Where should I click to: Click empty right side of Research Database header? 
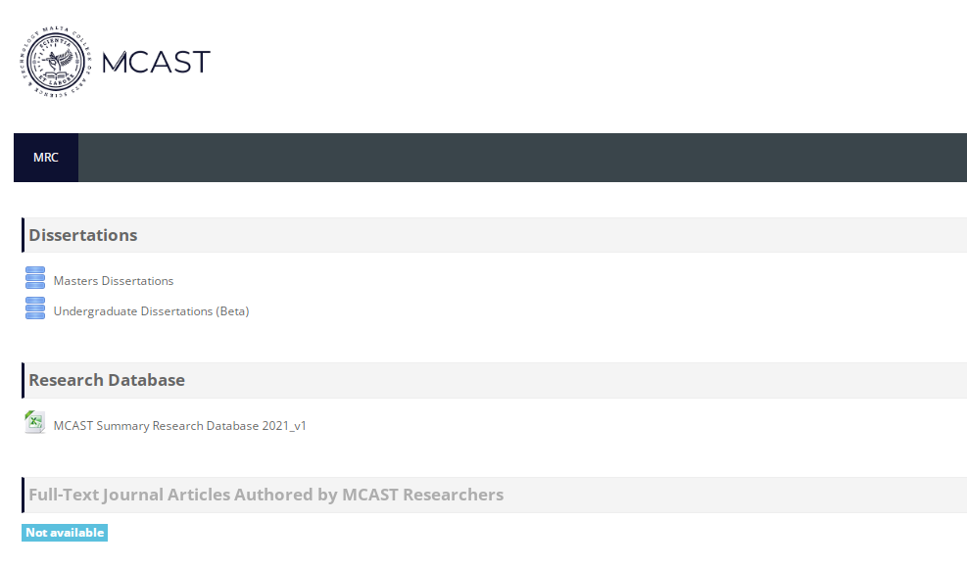coord(686,380)
